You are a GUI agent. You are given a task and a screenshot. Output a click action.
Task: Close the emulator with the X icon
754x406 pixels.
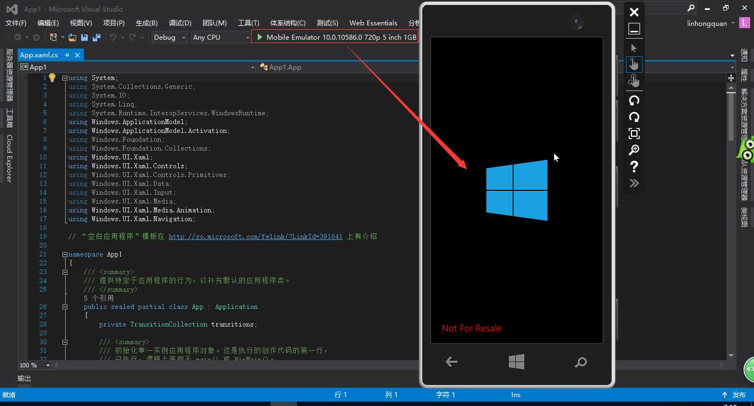(634, 12)
